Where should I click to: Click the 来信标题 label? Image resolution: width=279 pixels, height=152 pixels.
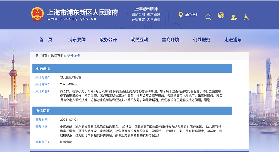coord(42,77)
